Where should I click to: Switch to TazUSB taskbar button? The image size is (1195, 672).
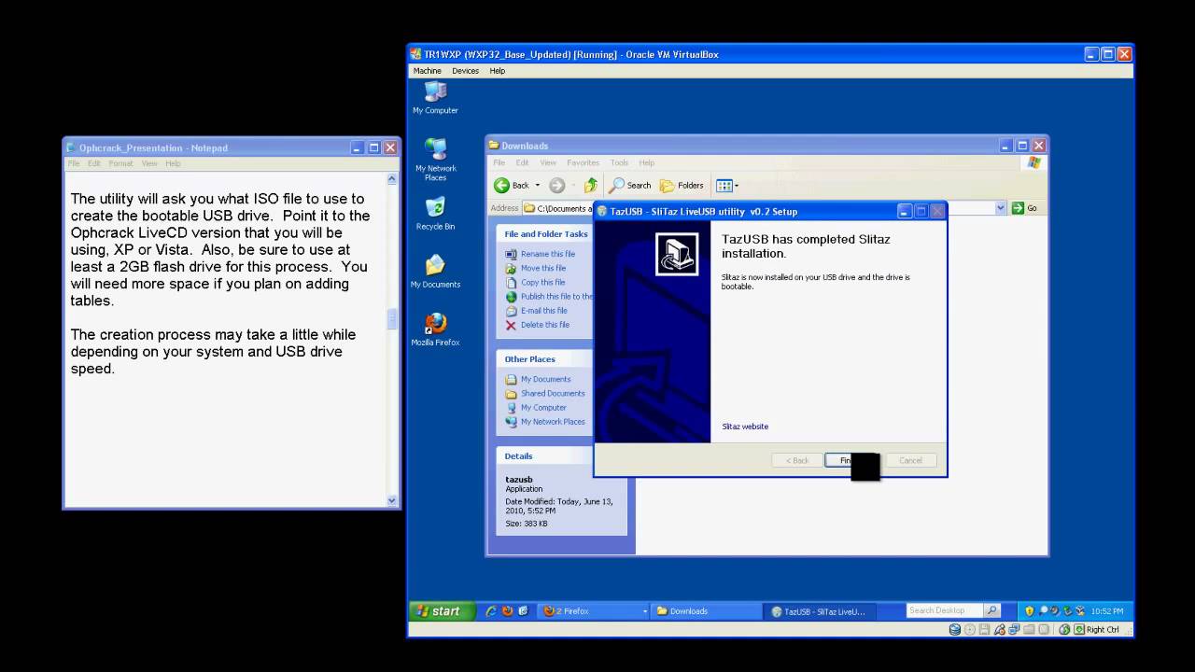click(821, 611)
